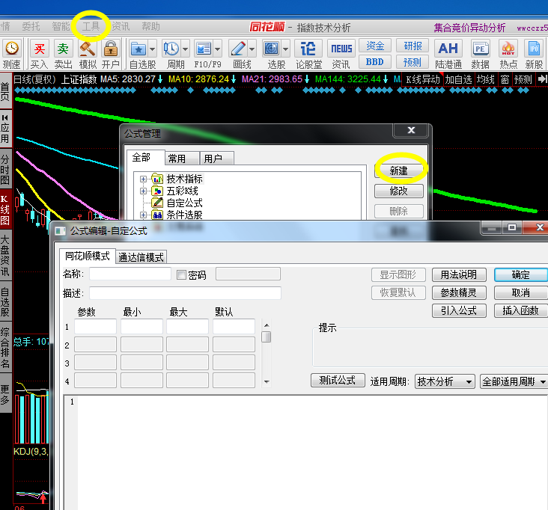The image size is (548, 510).
Task: Click the 取消 button
Action: 521,292
